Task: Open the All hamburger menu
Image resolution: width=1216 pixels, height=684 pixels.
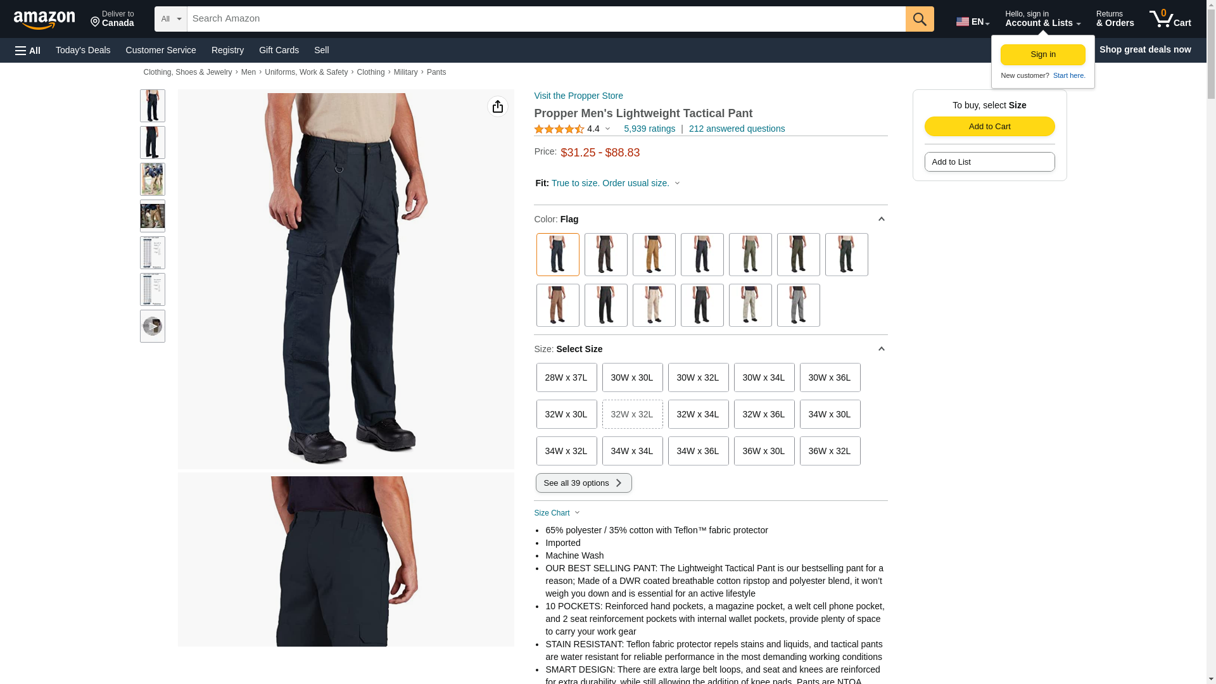Action: point(28,50)
